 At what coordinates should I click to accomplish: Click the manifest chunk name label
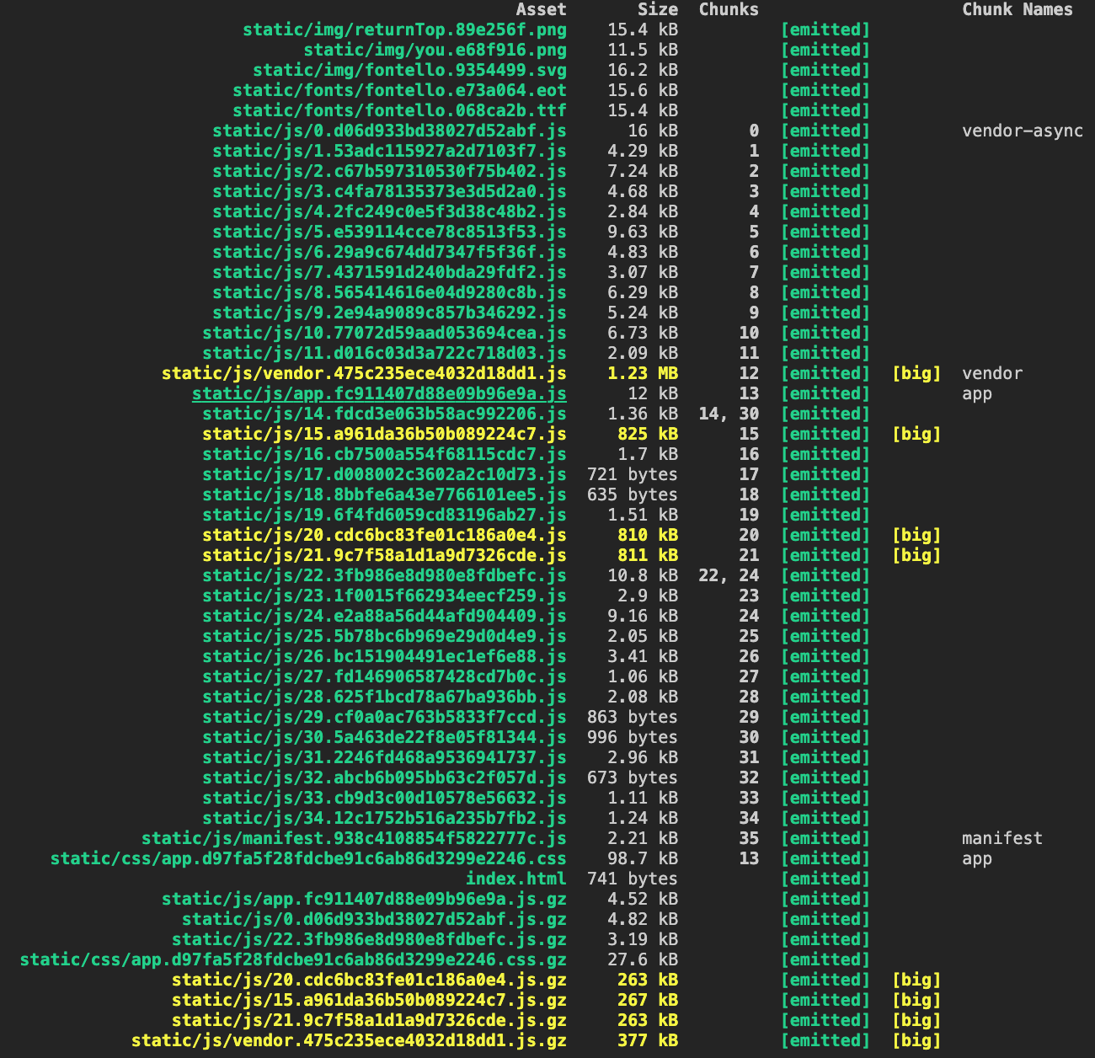pos(1002,839)
